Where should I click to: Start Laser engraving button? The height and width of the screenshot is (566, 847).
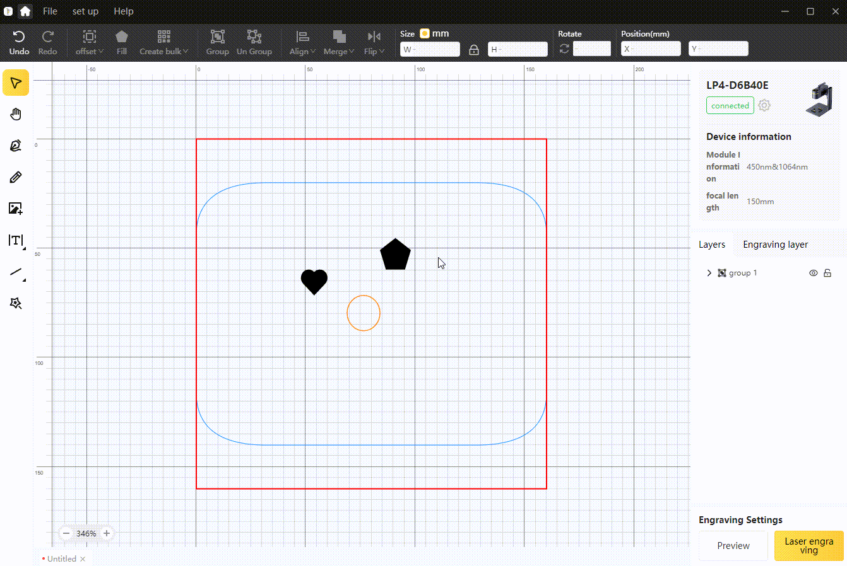coord(808,546)
